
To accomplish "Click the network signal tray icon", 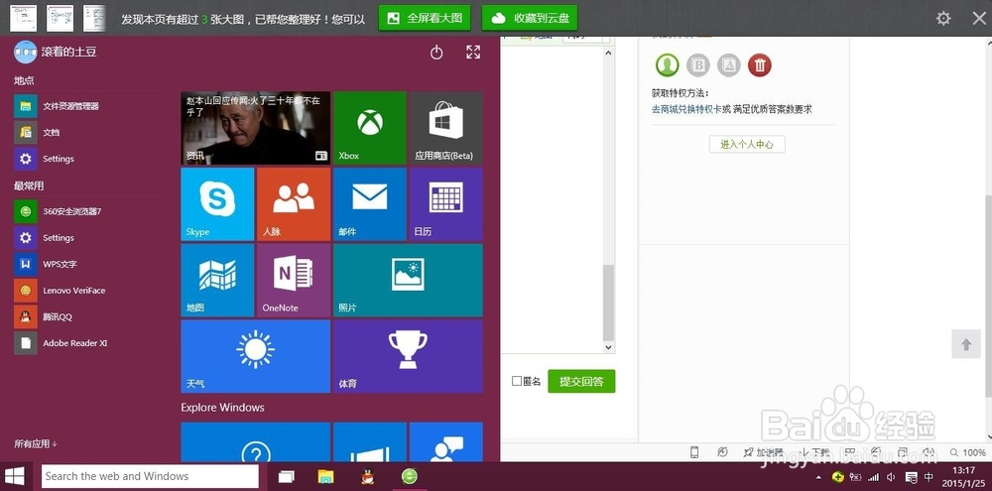I will [874, 476].
